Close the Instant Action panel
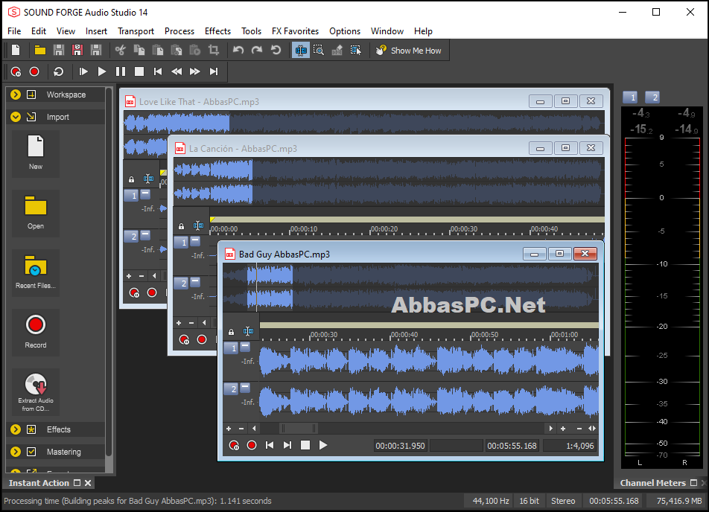This screenshot has height=512, width=709. click(88, 483)
